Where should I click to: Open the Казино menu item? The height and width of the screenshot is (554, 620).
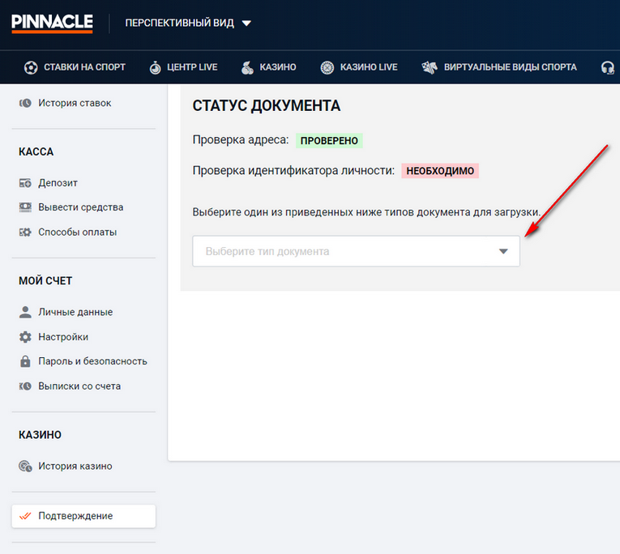coord(277,67)
